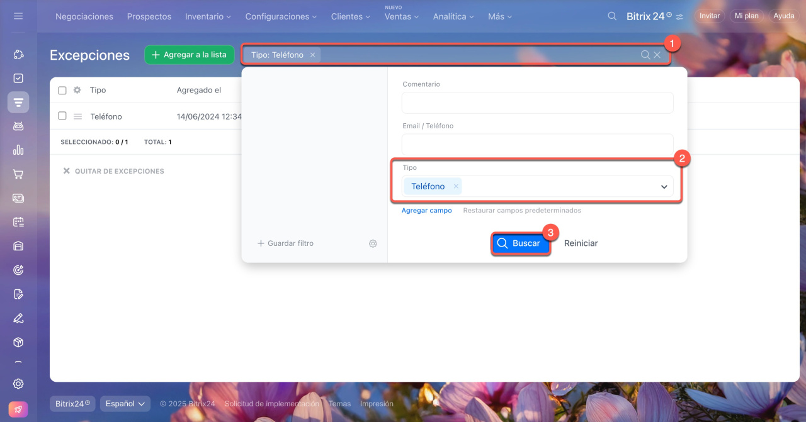Expand the Tipo dropdown arrow
The width and height of the screenshot is (806, 422).
(664, 187)
